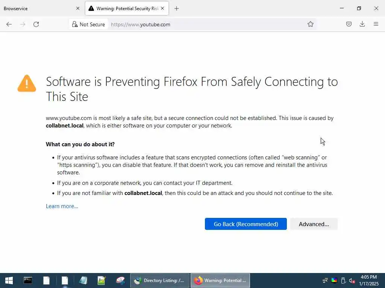Open the Save to Pocket icon

point(349,24)
